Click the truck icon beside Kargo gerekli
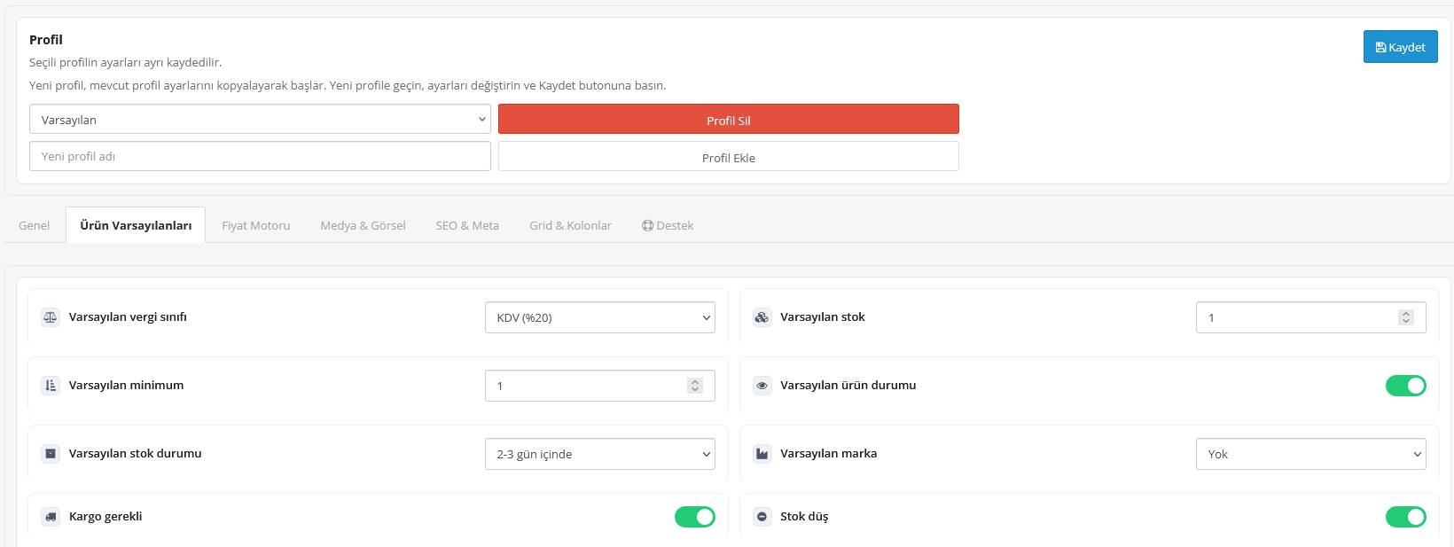1454x547 pixels. pyautogui.click(x=51, y=517)
